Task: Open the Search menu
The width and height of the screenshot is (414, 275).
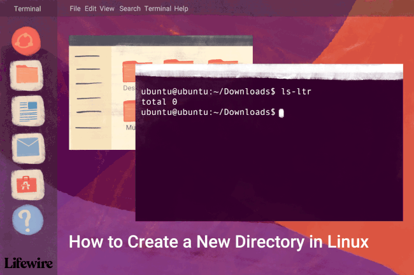Action: [130, 9]
